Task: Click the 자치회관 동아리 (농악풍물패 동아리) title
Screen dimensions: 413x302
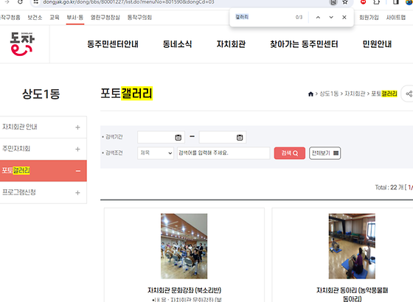Action: [353, 294]
